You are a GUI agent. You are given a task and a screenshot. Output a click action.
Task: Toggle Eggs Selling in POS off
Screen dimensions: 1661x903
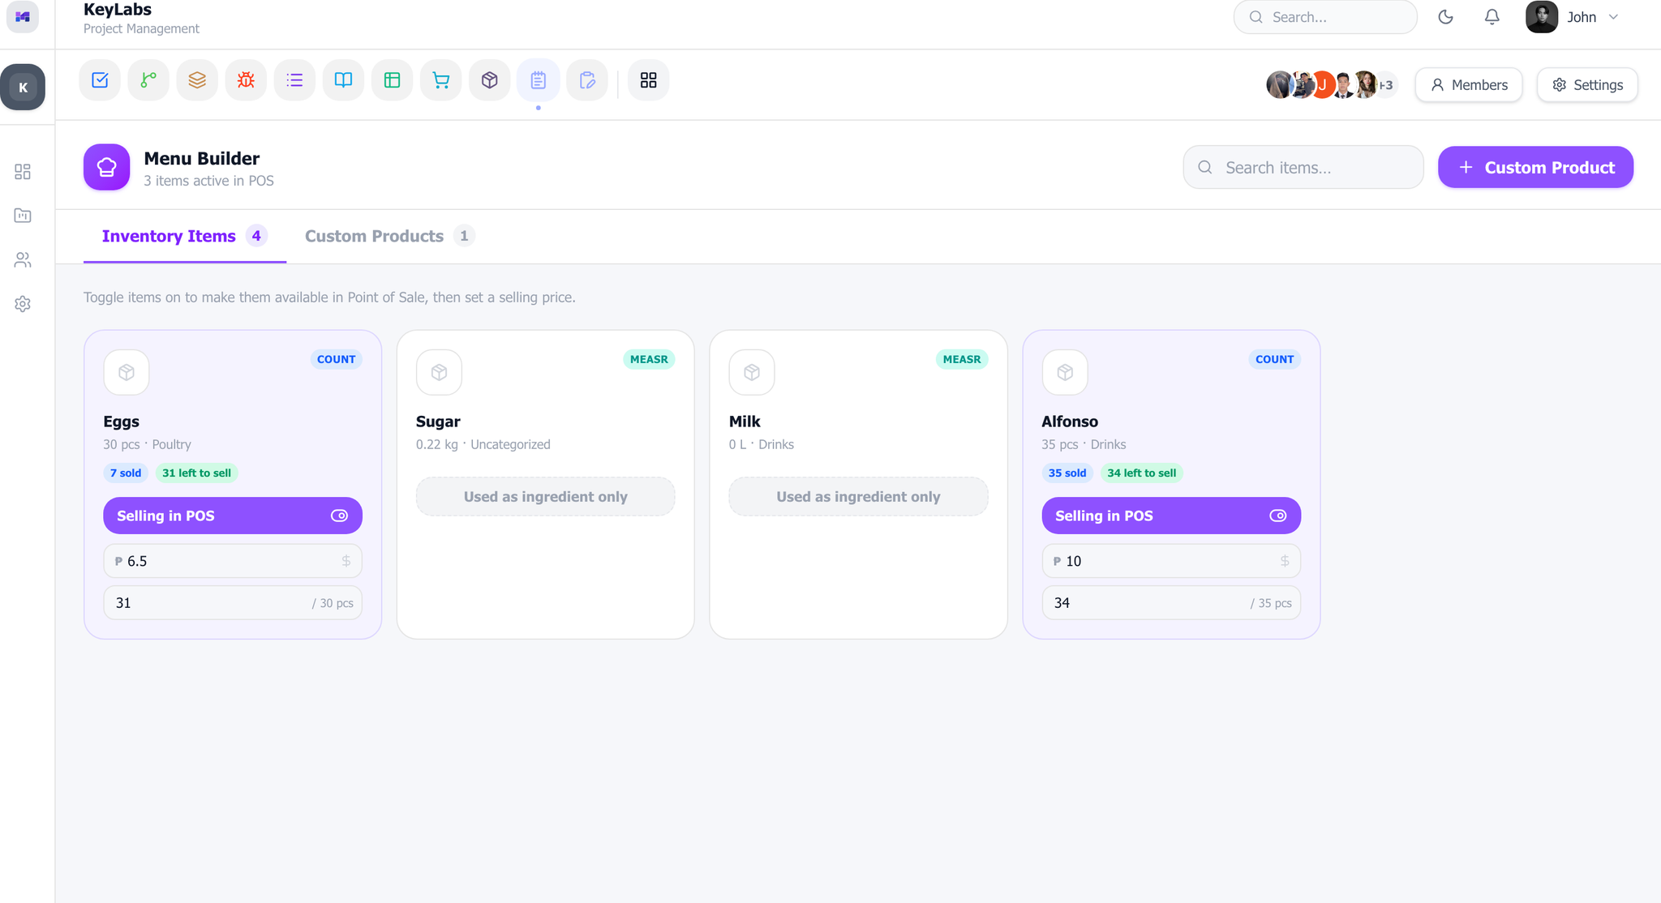[x=233, y=516]
